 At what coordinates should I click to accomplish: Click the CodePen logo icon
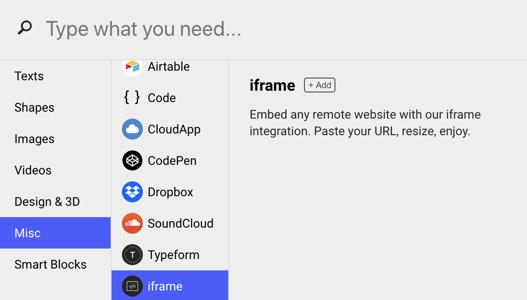132,160
